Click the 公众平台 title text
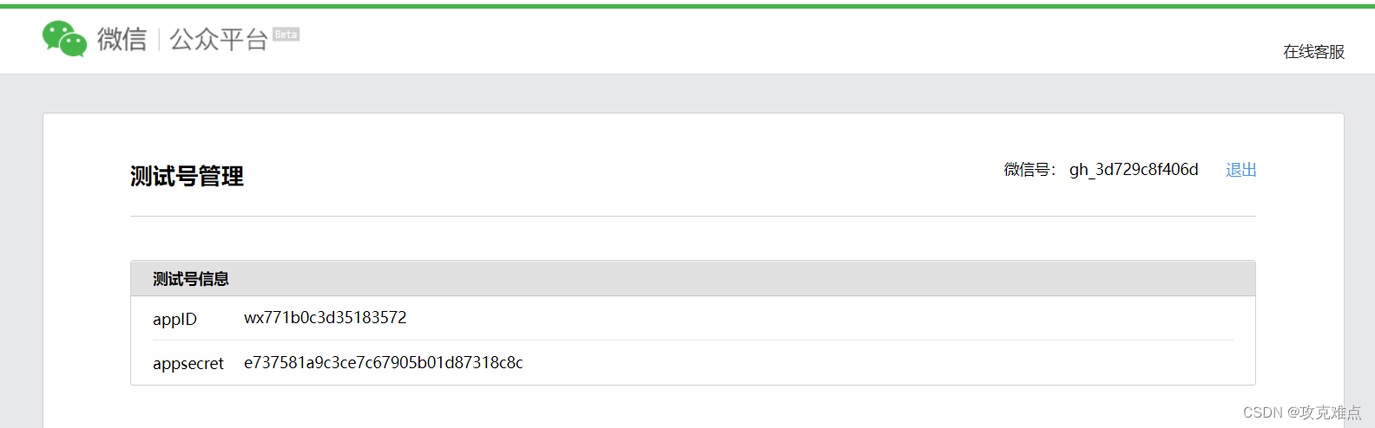The height and width of the screenshot is (428, 1375). pos(219,39)
